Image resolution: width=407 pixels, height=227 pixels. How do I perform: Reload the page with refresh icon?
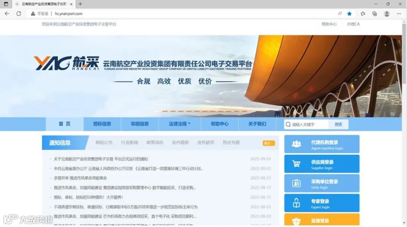pyautogui.click(x=19, y=14)
